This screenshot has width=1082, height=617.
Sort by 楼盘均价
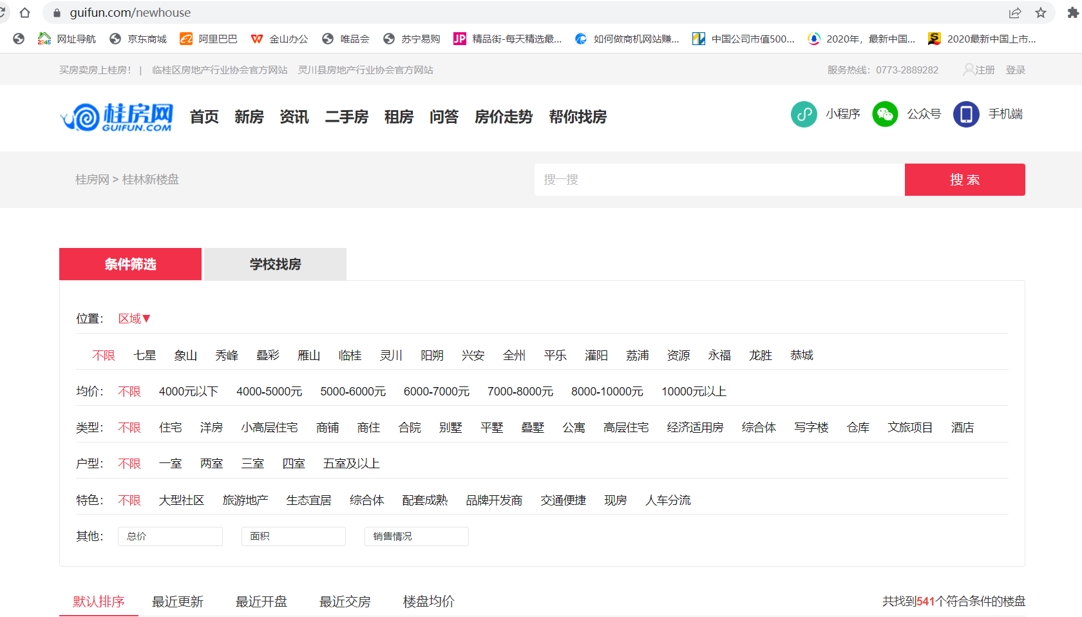[x=429, y=602]
